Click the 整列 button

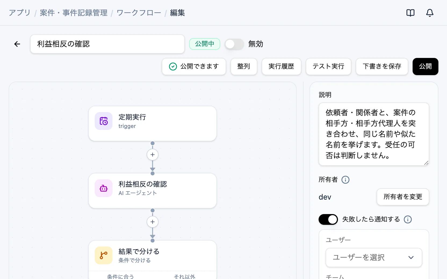(x=244, y=67)
